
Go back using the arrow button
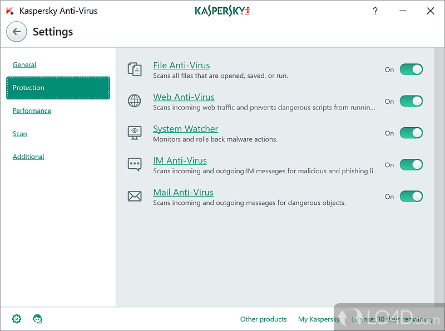(17, 32)
